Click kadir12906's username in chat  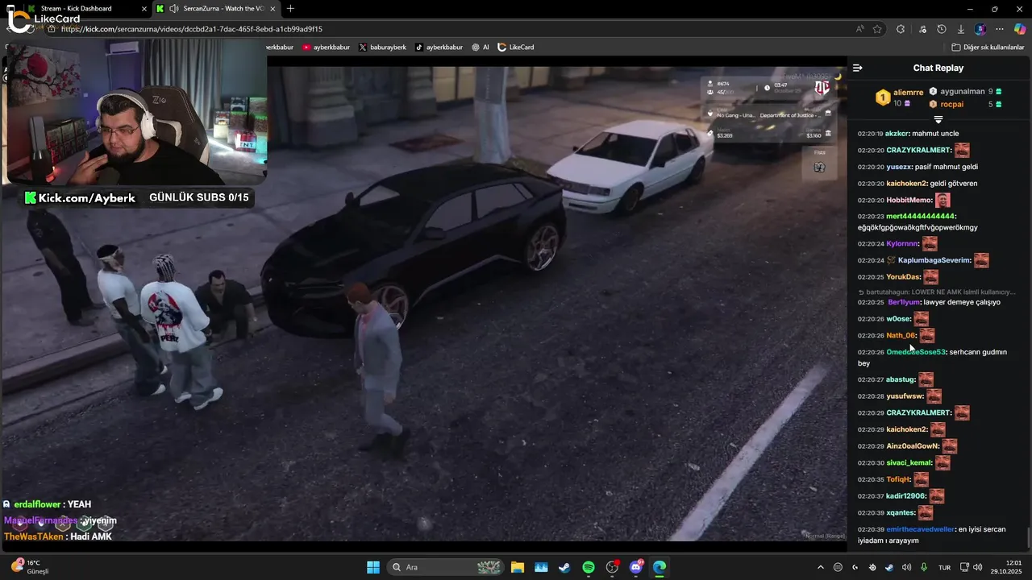906,496
